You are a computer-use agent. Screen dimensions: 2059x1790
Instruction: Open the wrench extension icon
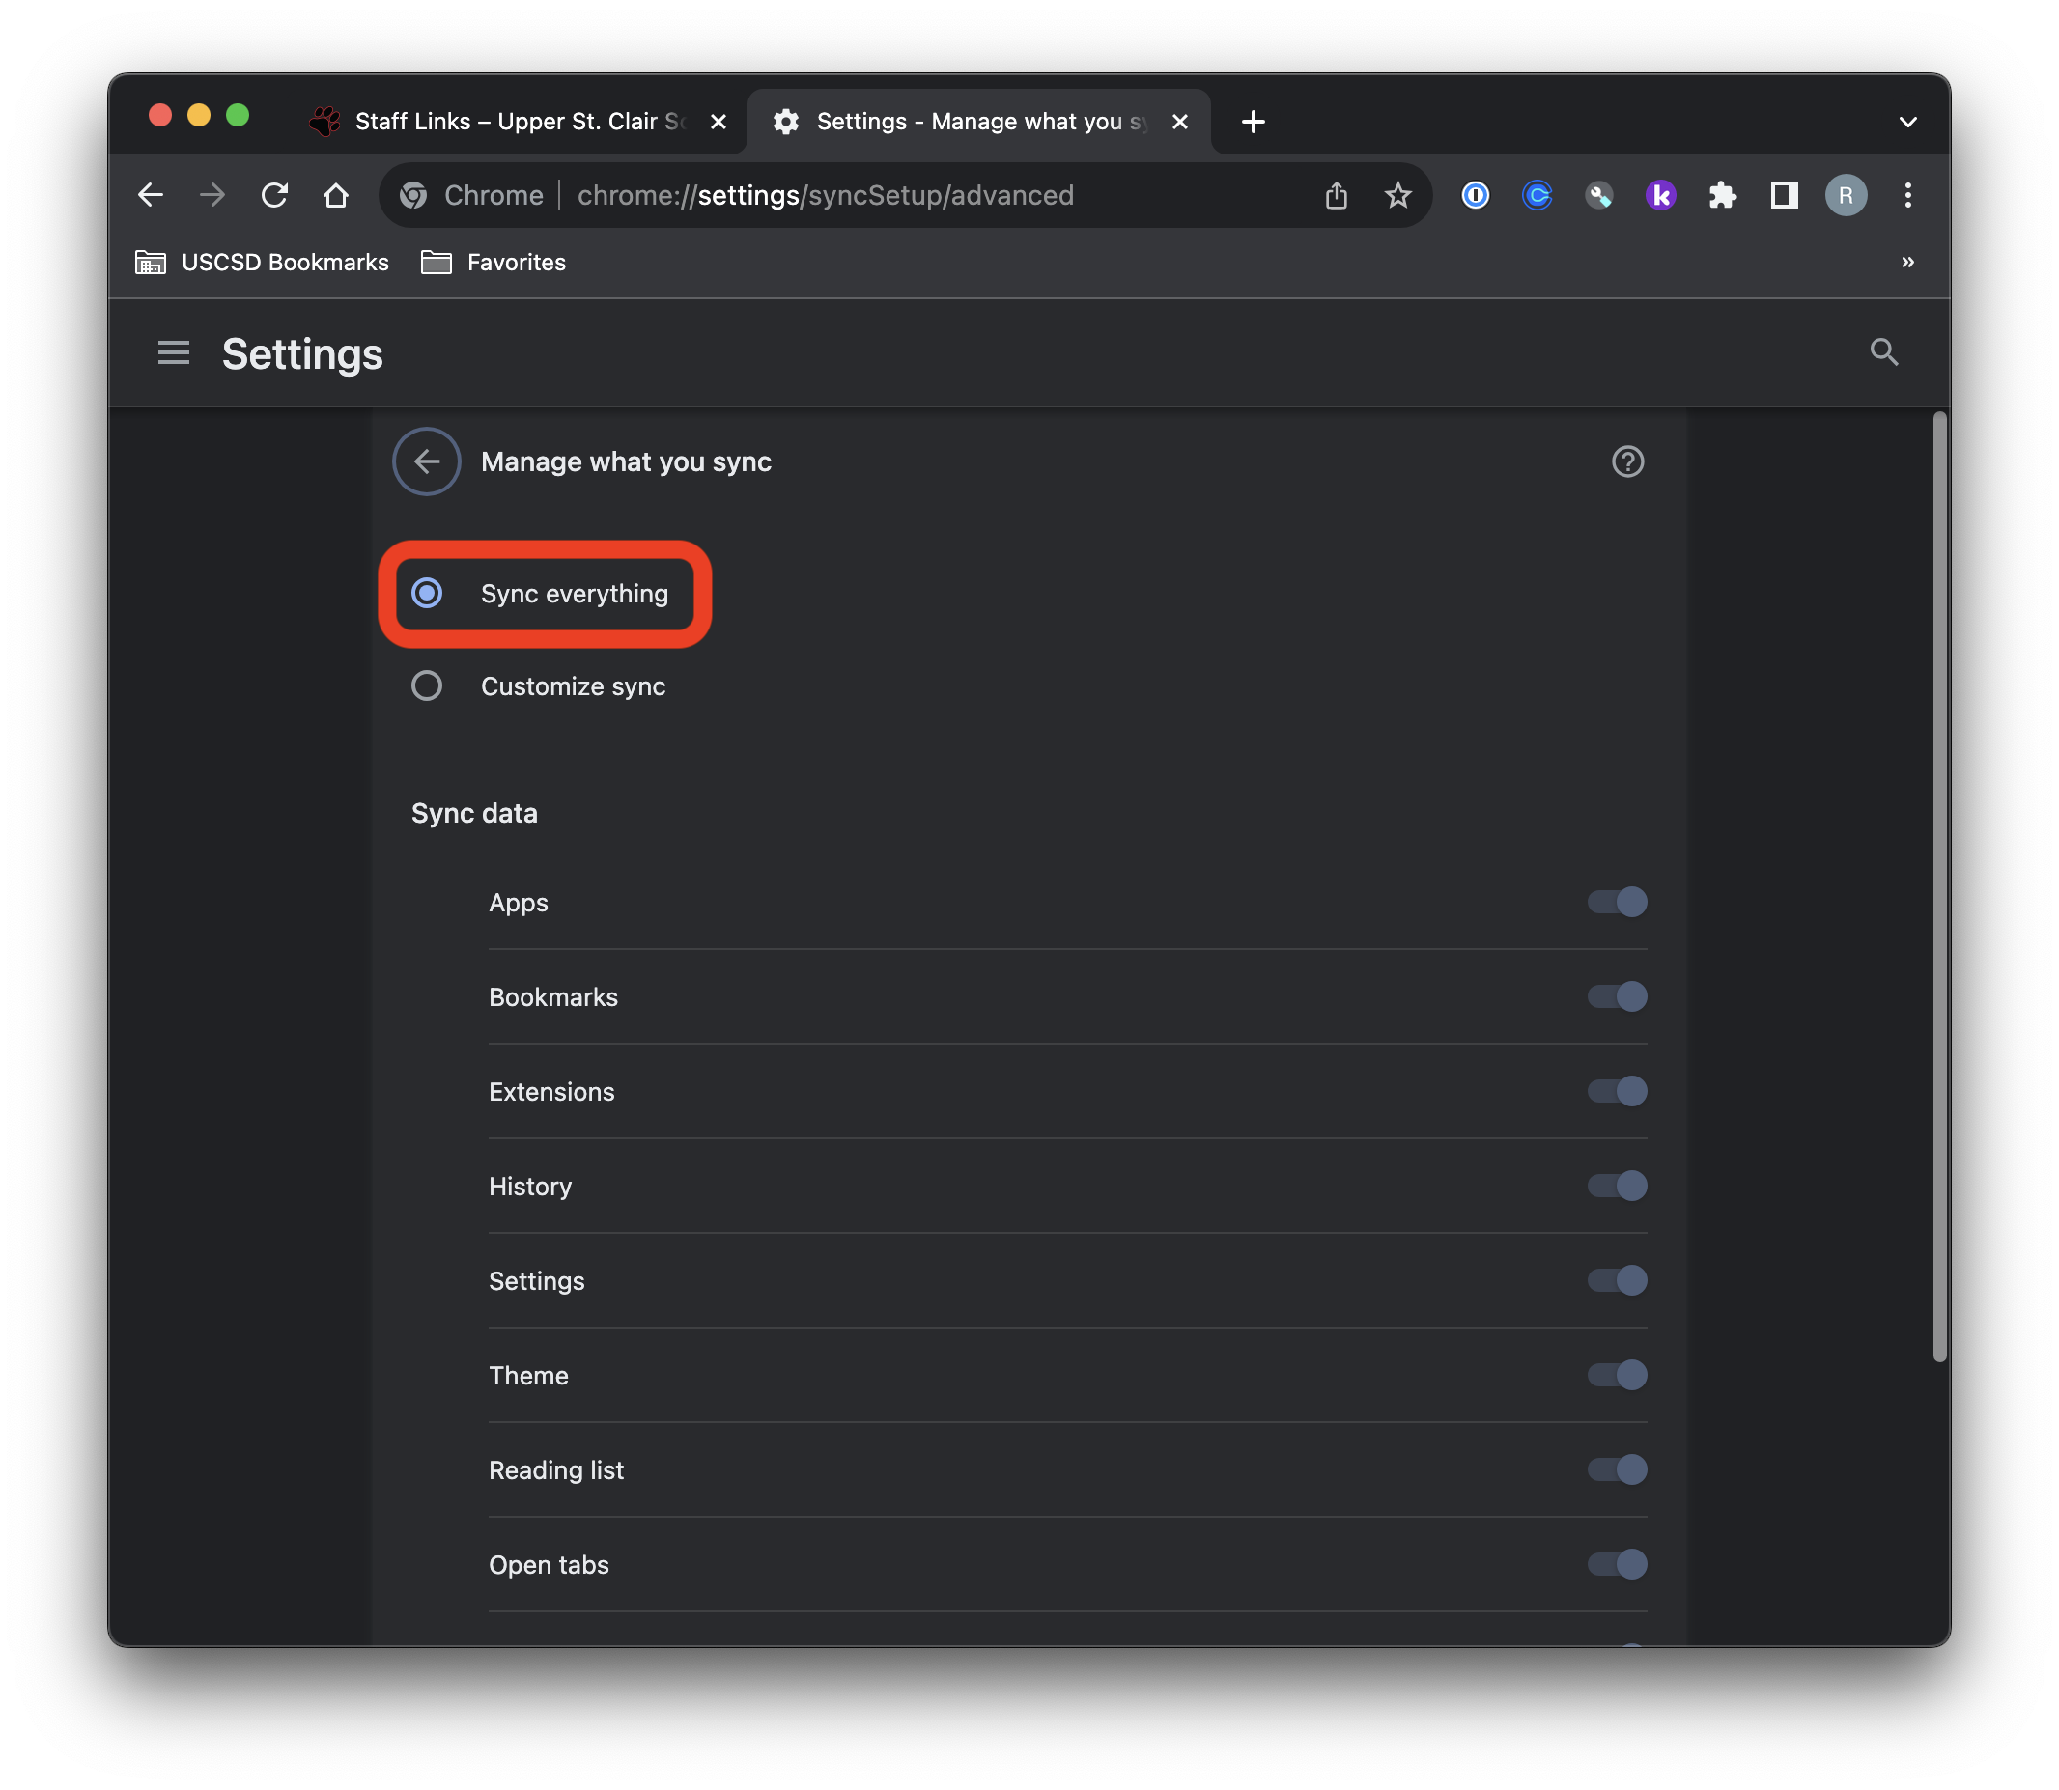point(1598,195)
